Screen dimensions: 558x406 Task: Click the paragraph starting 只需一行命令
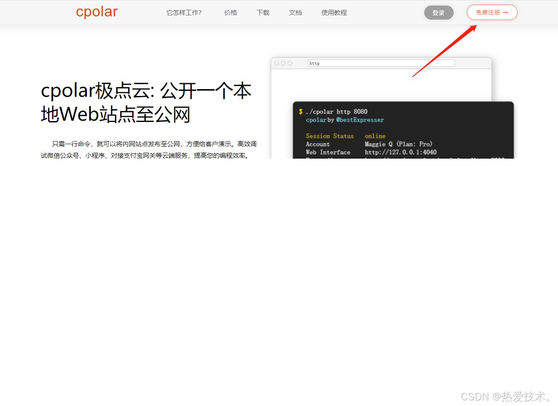pyautogui.click(x=149, y=150)
